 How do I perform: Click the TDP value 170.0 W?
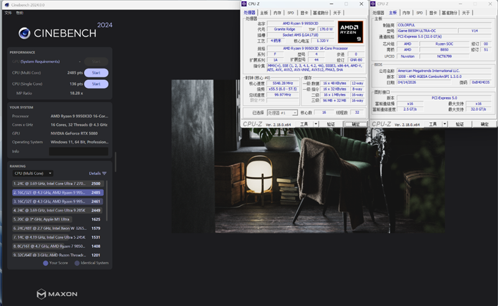point(326,29)
